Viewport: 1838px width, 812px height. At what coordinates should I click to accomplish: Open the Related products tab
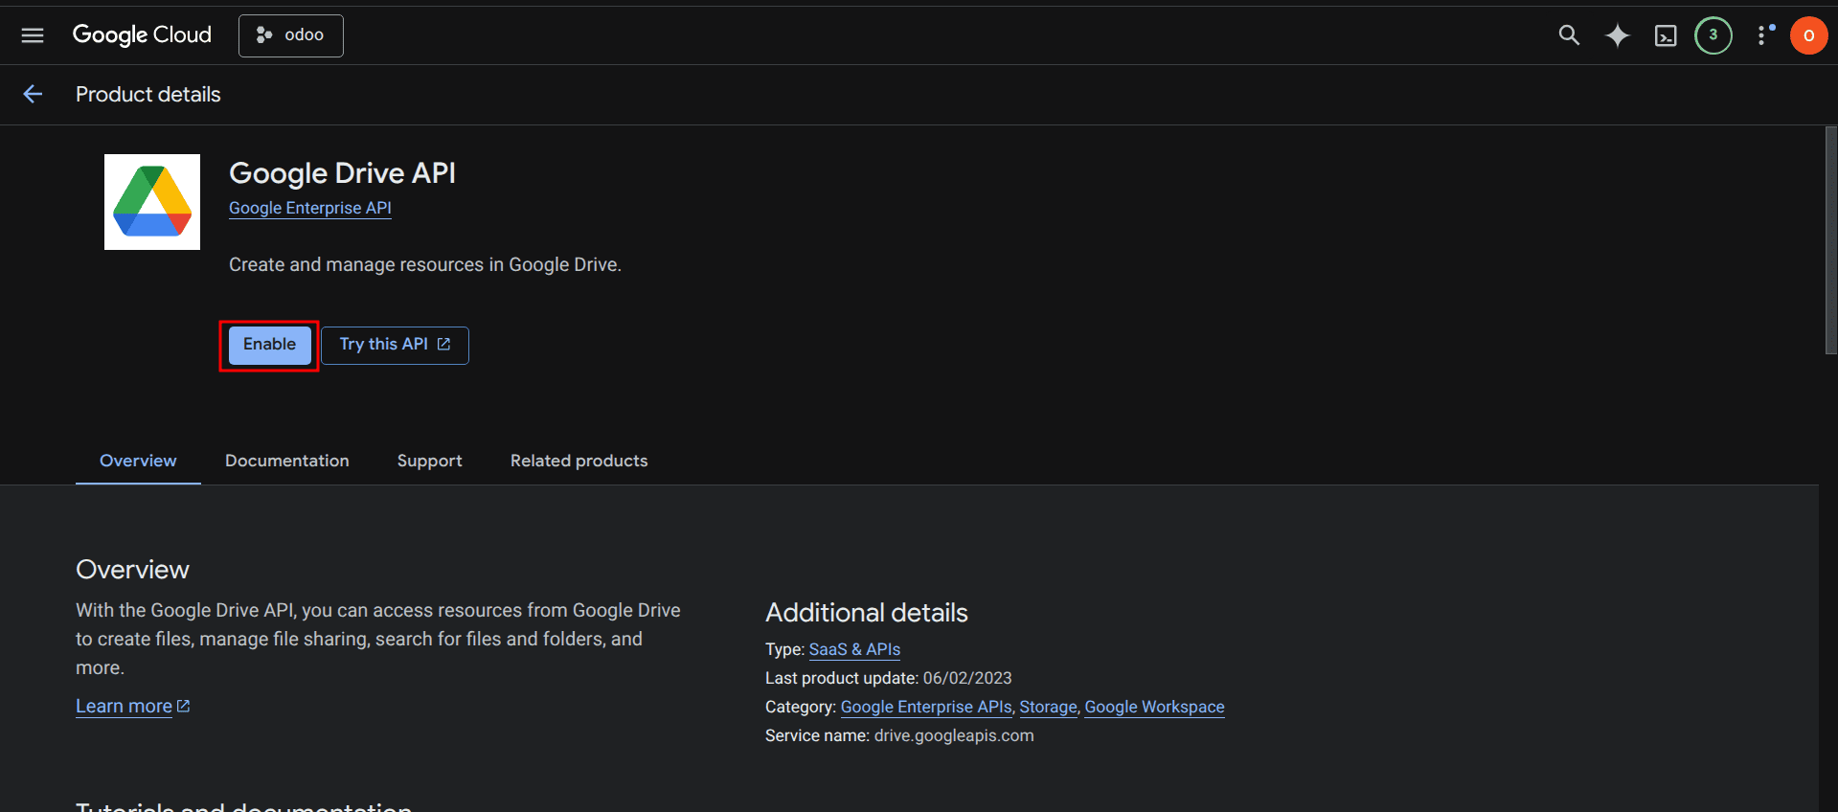579,461
